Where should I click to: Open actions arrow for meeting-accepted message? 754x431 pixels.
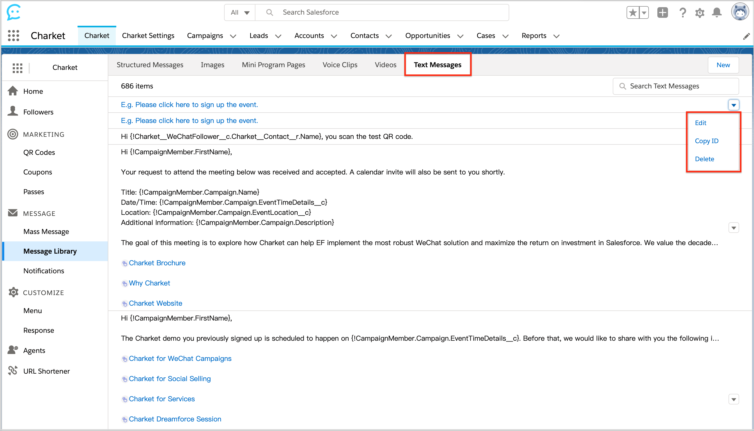(x=734, y=228)
